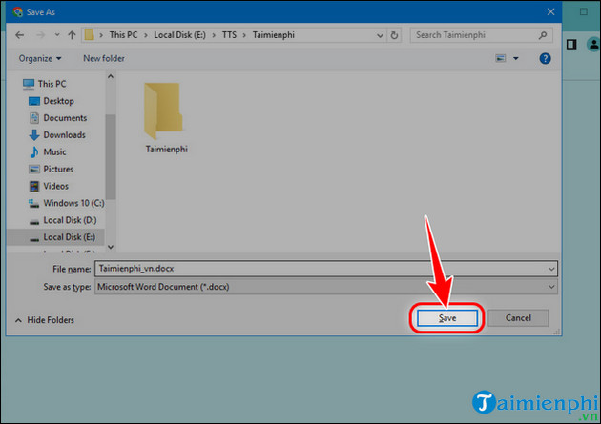The image size is (601, 424).
Task: Expand the File name dropdown arrow
Action: click(x=551, y=269)
